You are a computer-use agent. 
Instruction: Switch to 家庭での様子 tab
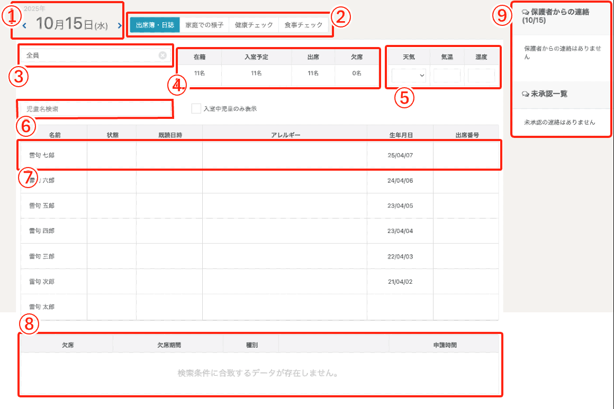[204, 25]
